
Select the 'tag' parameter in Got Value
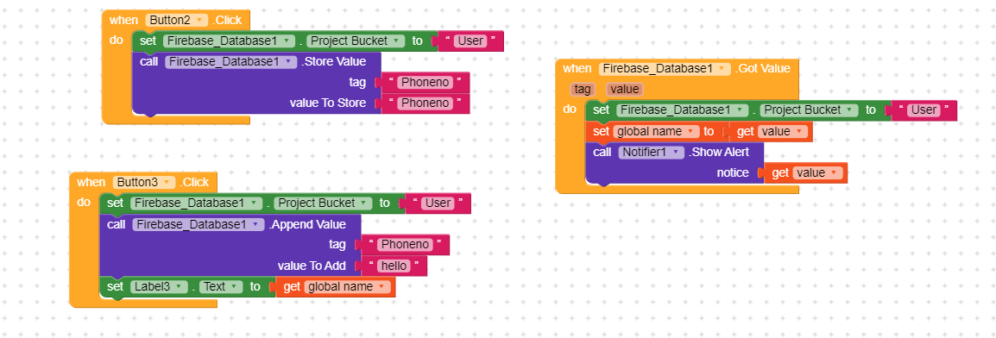(x=583, y=90)
